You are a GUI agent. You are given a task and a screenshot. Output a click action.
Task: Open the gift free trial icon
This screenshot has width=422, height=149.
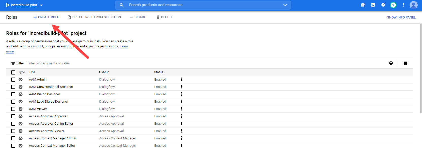(x=363, y=5)
